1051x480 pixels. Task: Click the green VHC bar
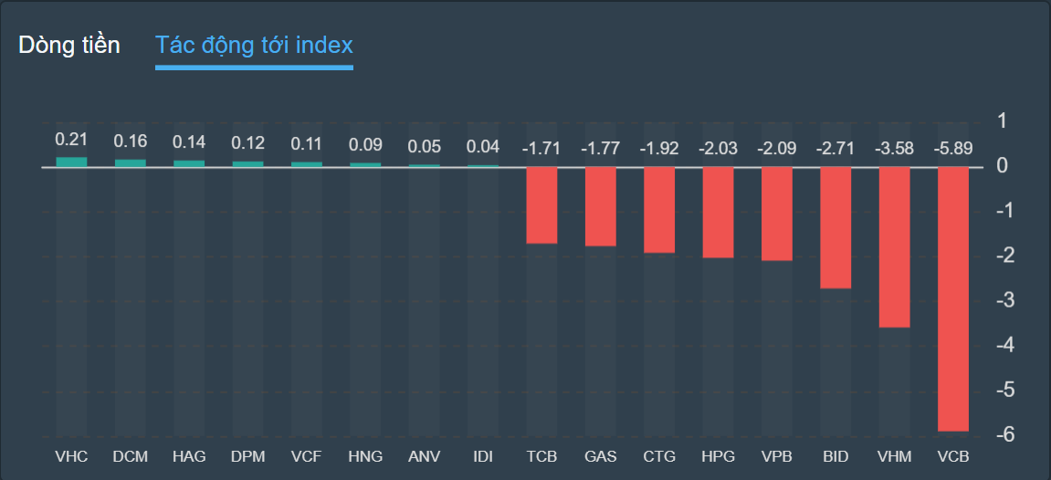tap(71, 162)
